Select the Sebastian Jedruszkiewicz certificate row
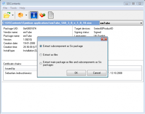Viewport: 145px width, 114px height. (x=72, y=73)
